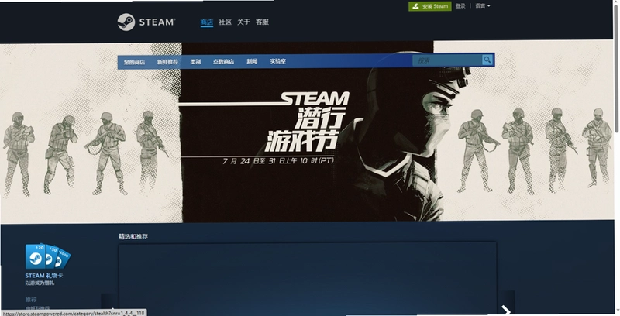Open 新鲜推荐 menu
The height and width of the screenshot is (316, 620).
point(167,62)
